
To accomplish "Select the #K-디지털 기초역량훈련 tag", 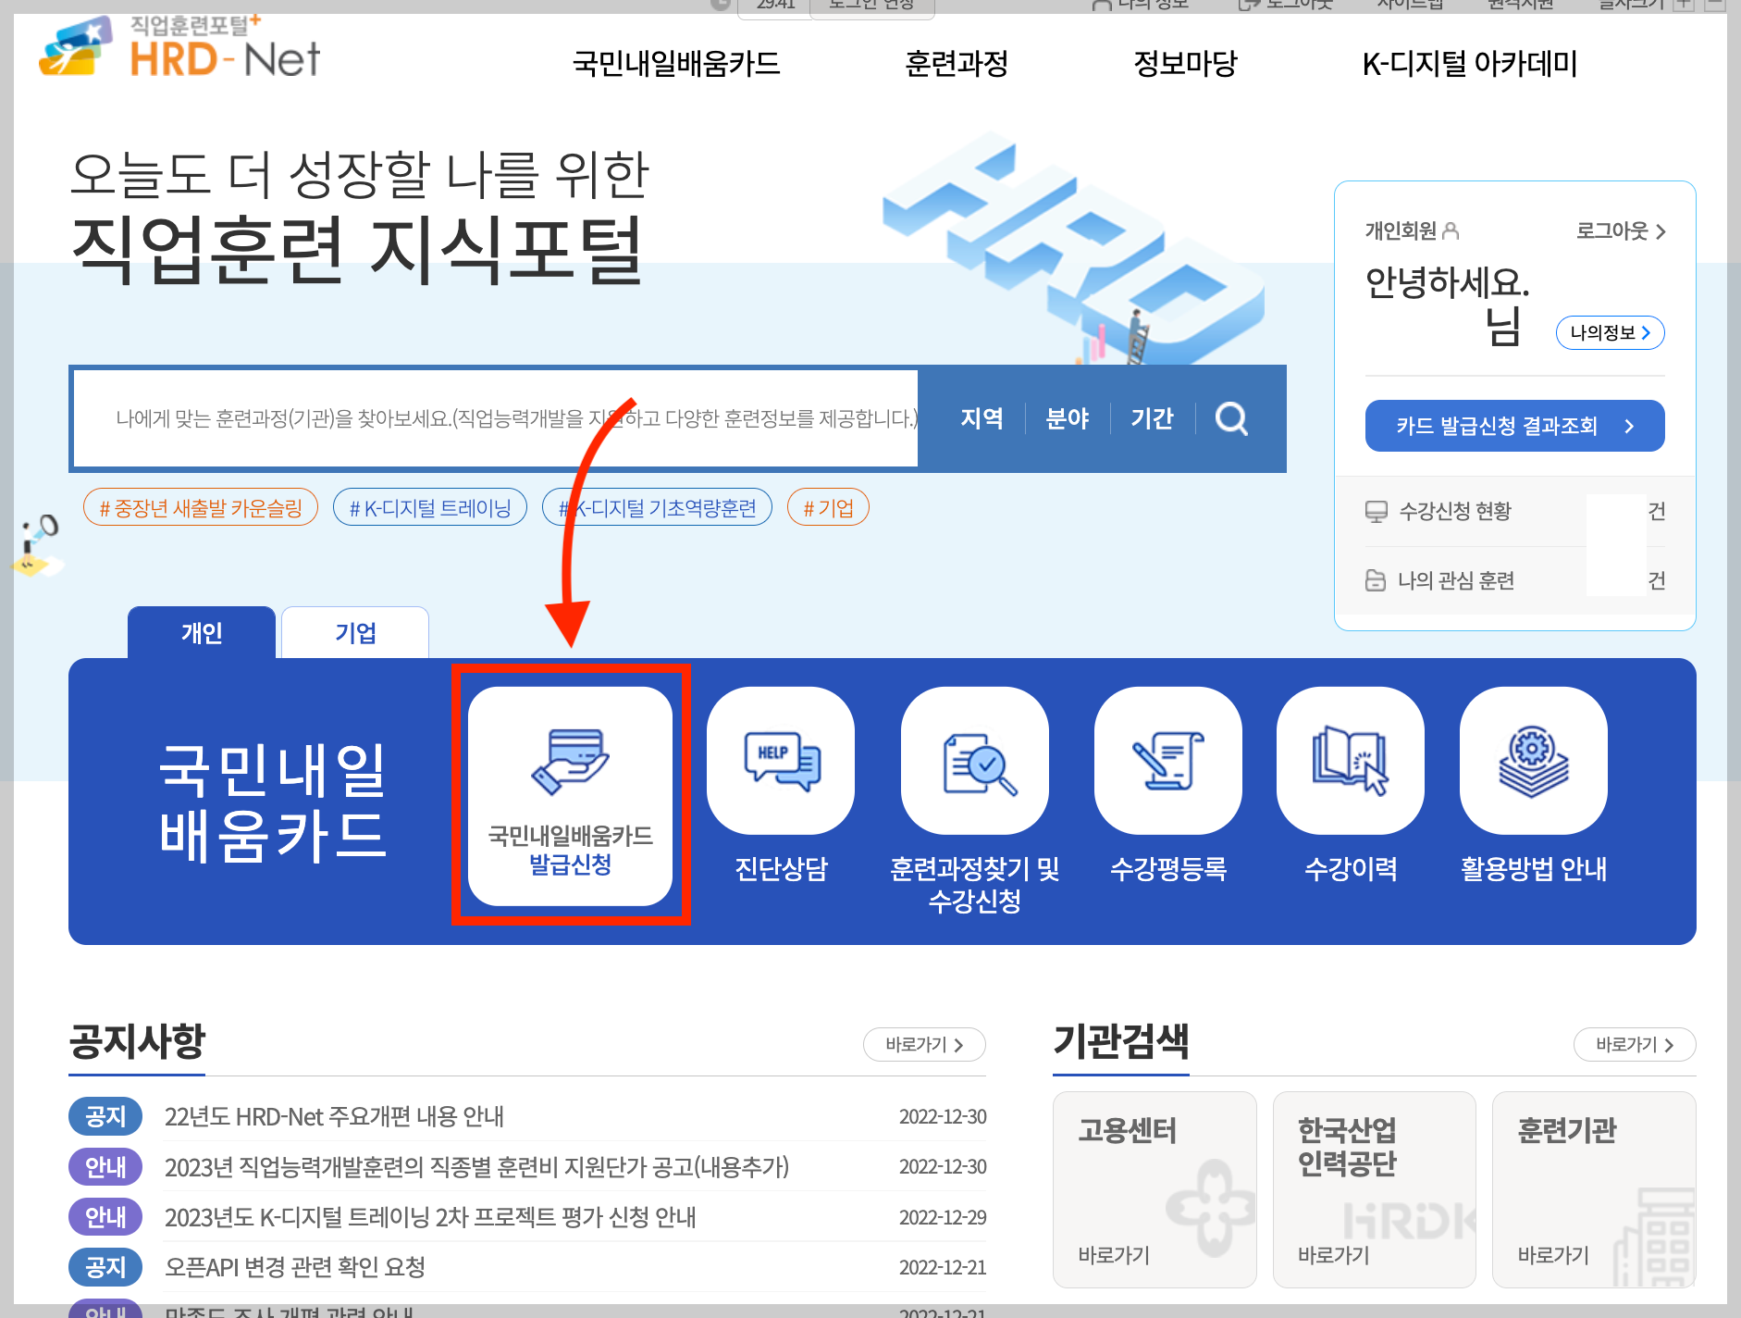I will pos(658,507).
